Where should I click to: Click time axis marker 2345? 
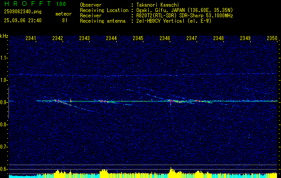click(x=138, y=38)
